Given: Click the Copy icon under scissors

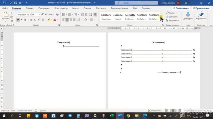Looking at the screenshot, I should pos(12,17).
